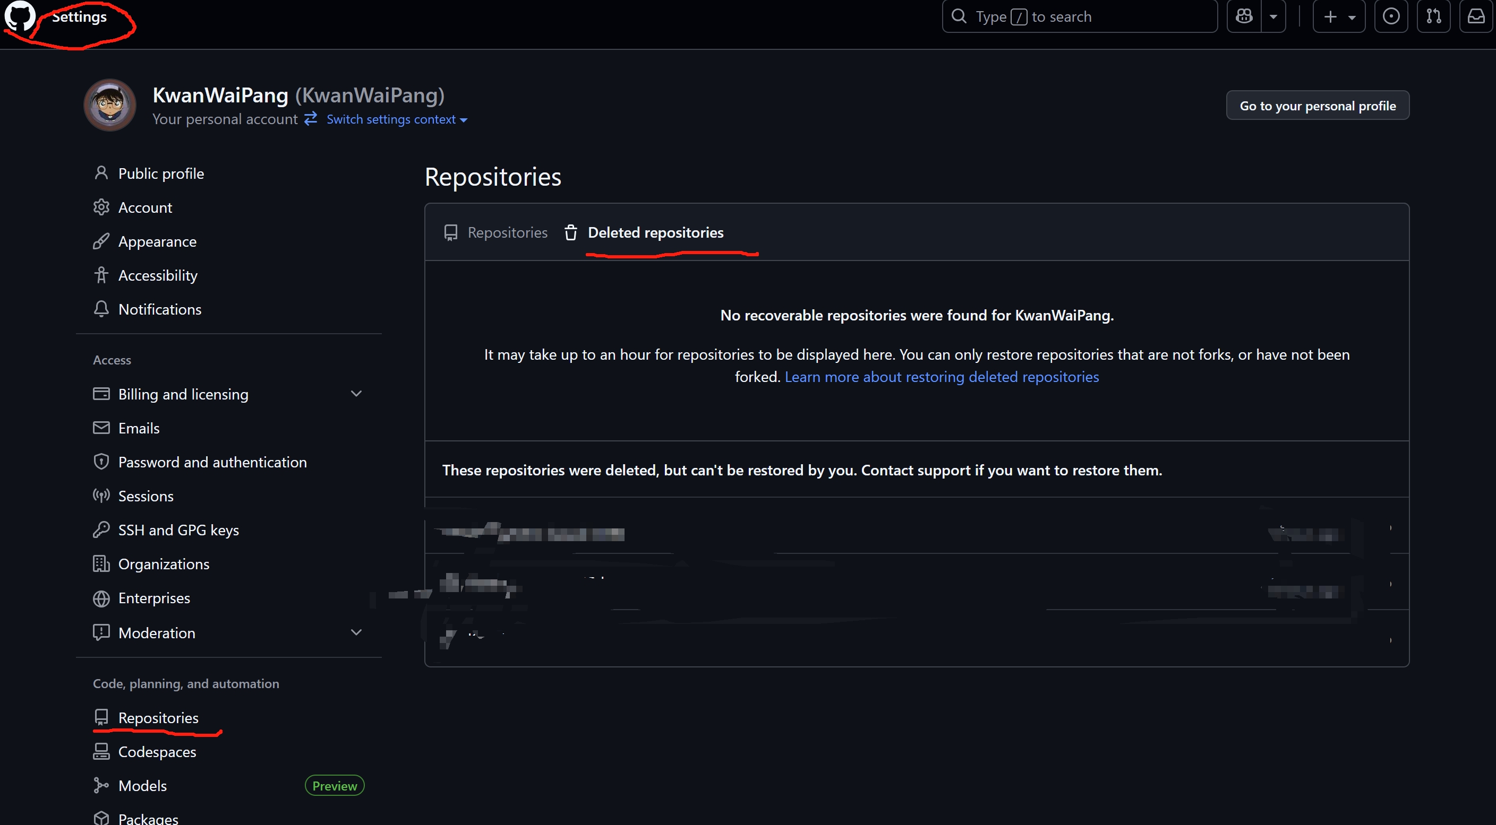
Task: Expand Billing and licensing section
Action: 356,394
